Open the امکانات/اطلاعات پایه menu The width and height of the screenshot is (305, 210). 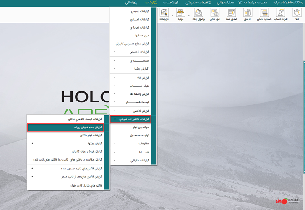click(288, 3)
